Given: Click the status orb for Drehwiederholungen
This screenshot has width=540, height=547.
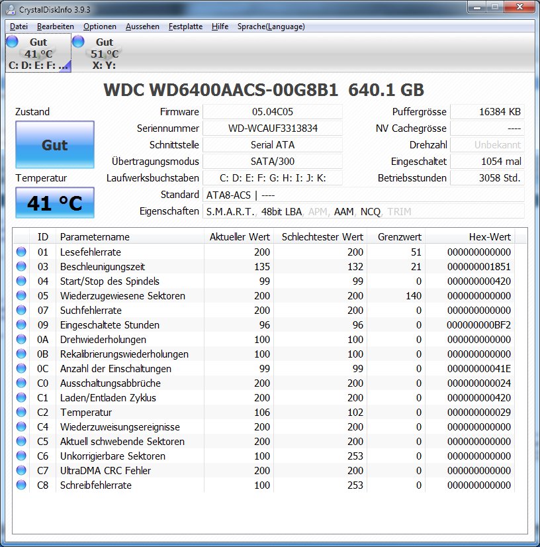Looking at the screenshot, I should pyautogui.click(x=21, y=340).
